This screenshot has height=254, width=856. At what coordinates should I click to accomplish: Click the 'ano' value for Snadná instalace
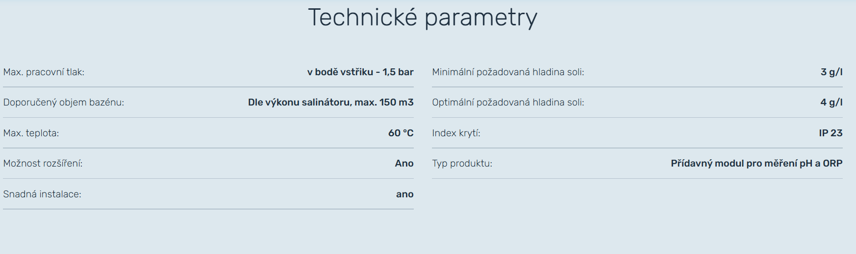[404, 194]
